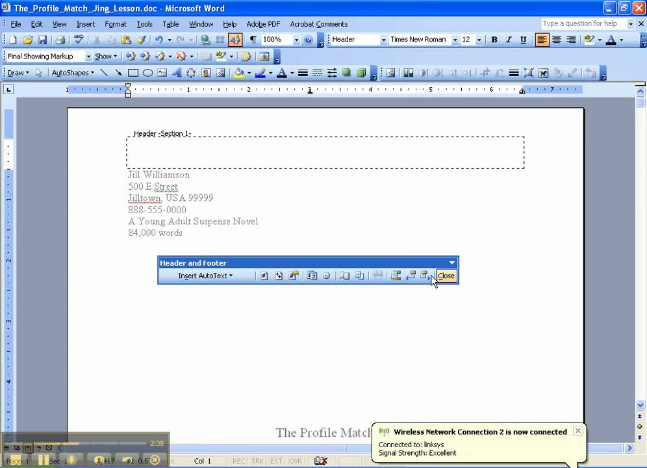Image resolution: width=647 pixels, height=468 pixels.
Task: Click Insert Page Number in Header and Footer toolbar
Action: click(264, 276)
